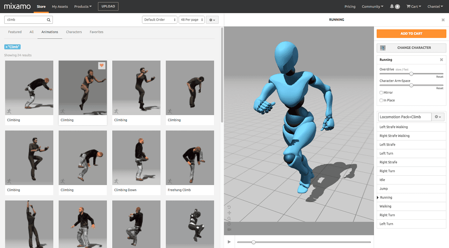Toggle the heart favorite on the second Climbing thumbnail
This screenshot has height=248, width=449.
102,65
